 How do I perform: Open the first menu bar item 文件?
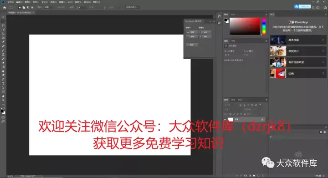[x=10, y=2]
